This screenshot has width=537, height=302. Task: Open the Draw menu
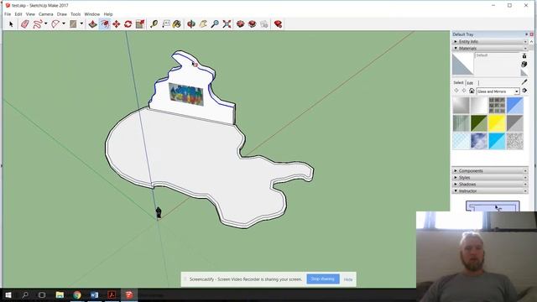[61, 14]
